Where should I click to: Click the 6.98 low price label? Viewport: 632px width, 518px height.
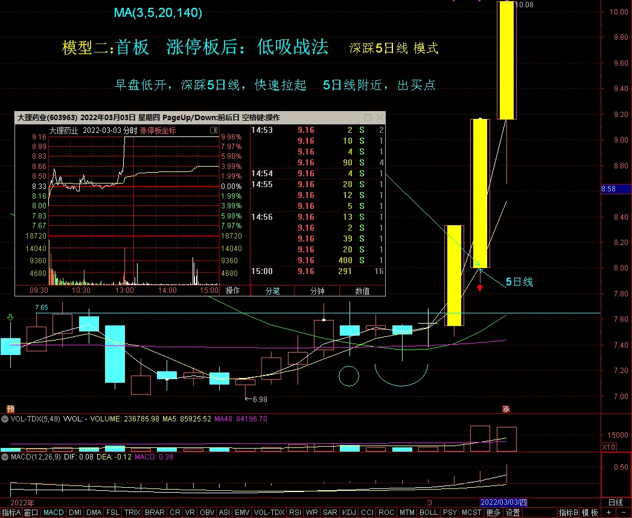tap(260, 400)
